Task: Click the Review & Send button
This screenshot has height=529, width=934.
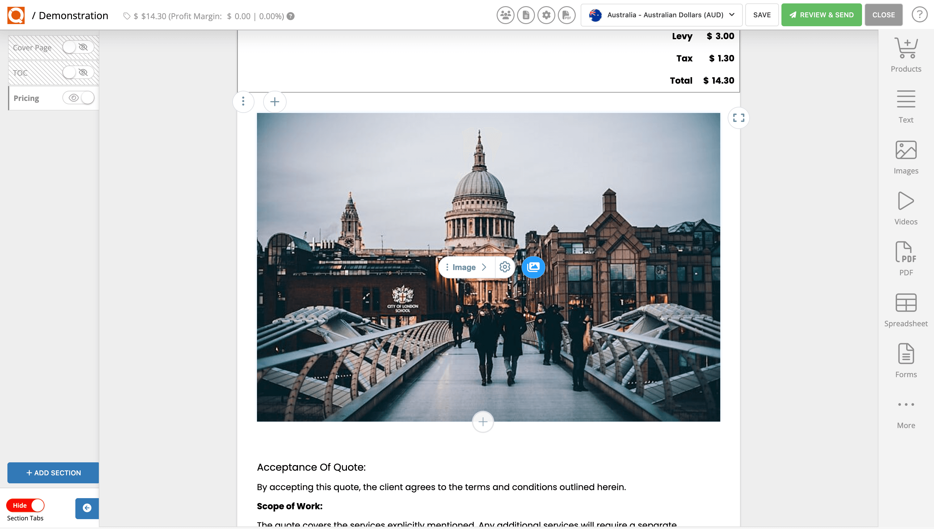Action: (821, 15)
